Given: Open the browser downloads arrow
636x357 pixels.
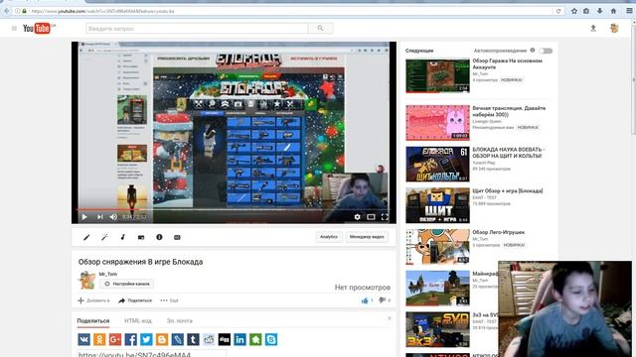Looking at the screenshot, I should (600, 11).
